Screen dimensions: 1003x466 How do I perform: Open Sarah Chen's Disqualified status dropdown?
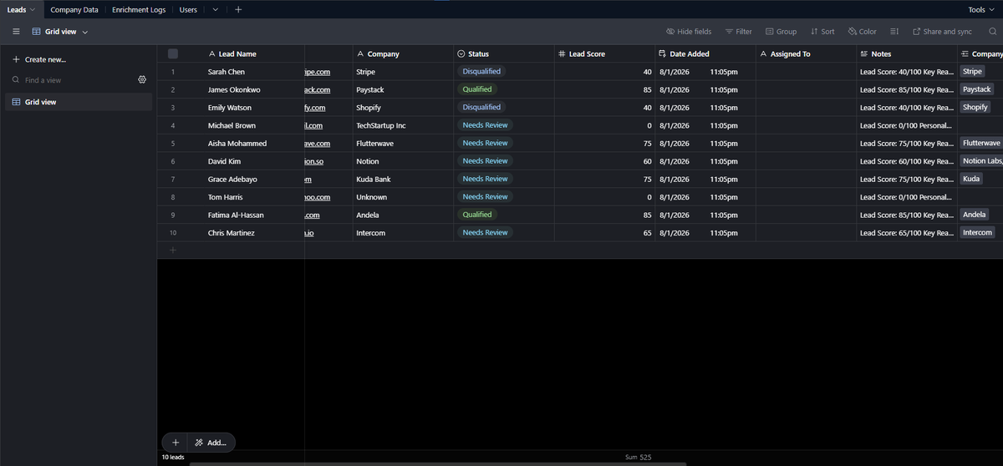pos(481,71)
